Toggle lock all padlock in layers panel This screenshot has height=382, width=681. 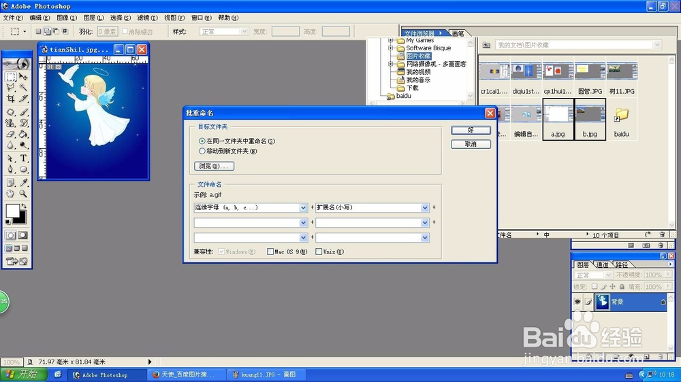(622, 287)
